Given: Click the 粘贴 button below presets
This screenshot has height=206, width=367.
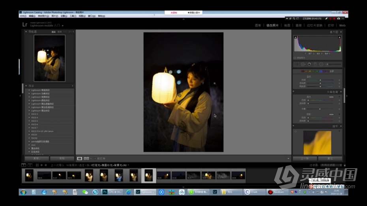Looking at the screenshot, I should tap(62, 158).
